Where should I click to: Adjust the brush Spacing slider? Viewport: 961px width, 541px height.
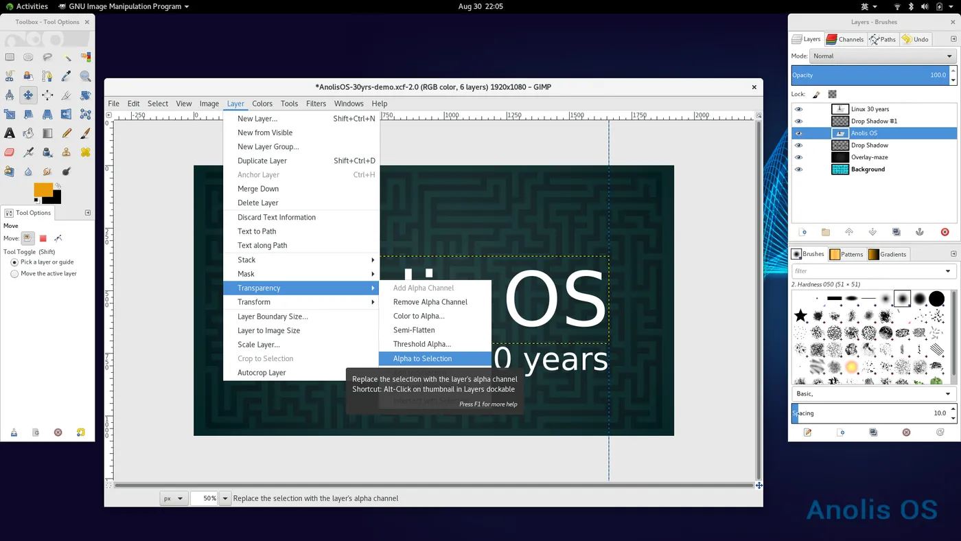coord(870,413)
